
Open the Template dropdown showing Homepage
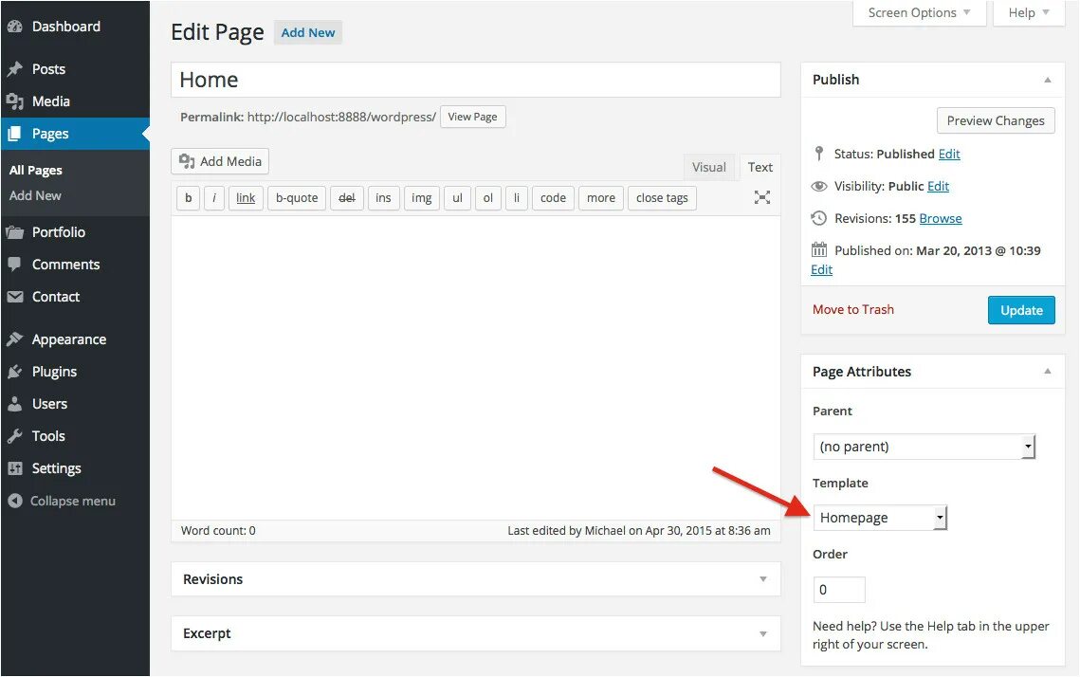tap(880, 518)
